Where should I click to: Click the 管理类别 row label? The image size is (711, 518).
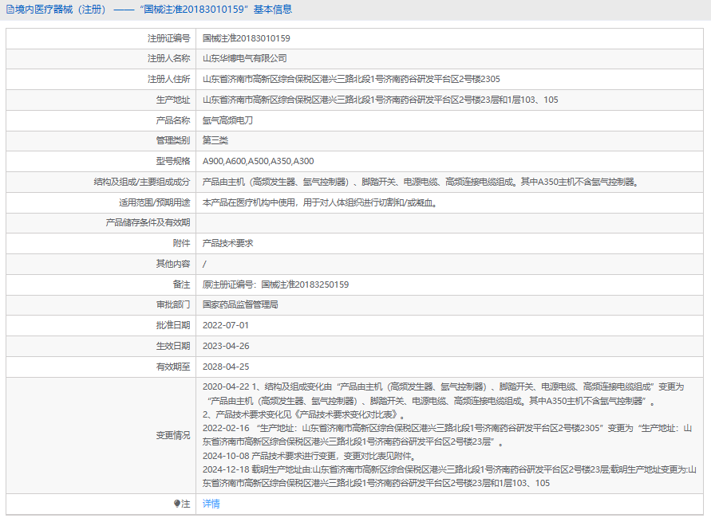(x=173, y=140)
